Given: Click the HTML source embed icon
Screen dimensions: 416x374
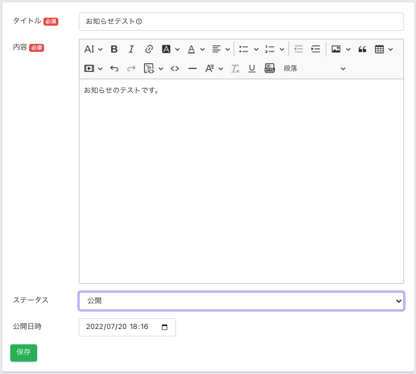Looking at the screenshot, I should [x=270, y=68].
